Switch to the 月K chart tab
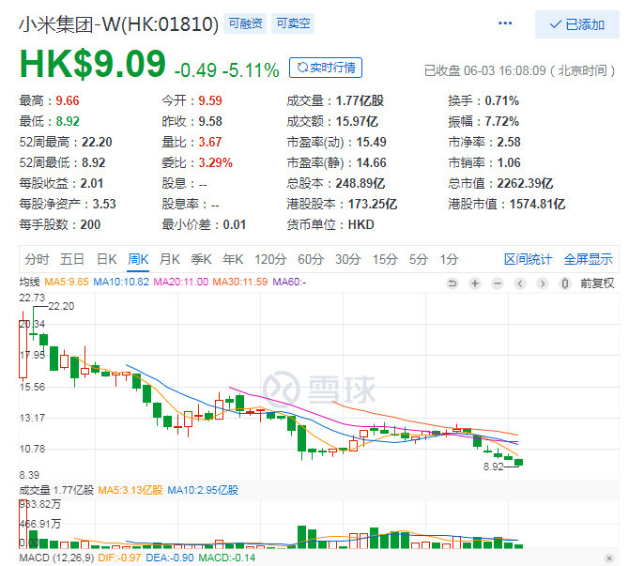Viewport: 644px width, 566px height. click(x=170, y=259)
